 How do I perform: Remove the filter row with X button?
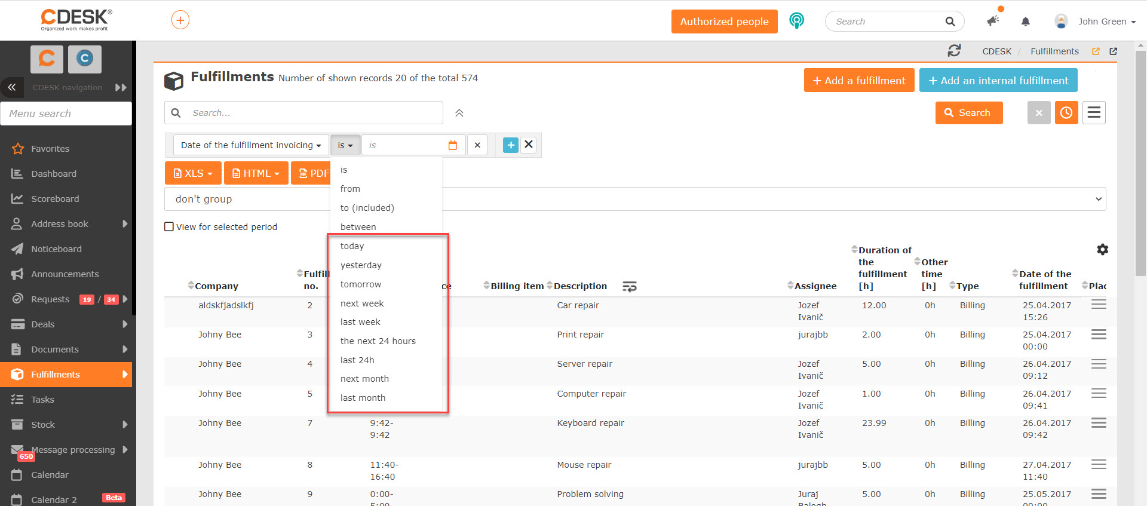[x=529, y=145]
